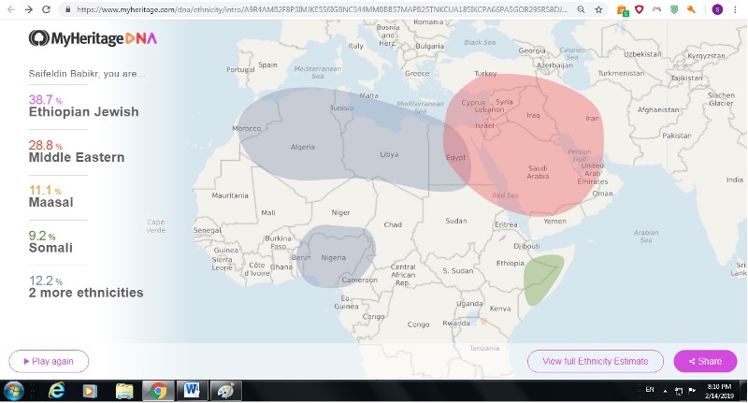Select the 28.8% Middle Eastern entry
This screenshot has height=403, width=748.
tap(77, 151)
